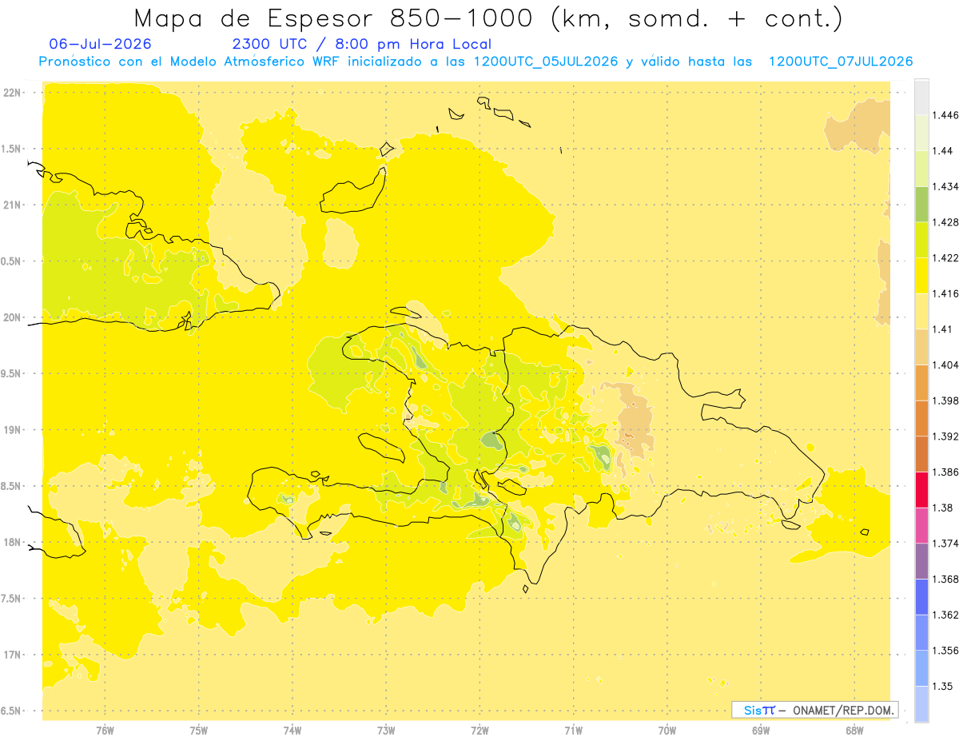Screen dimensions: 959x741
Task: Click the legend value '1.35'
Action: click(941, 686)
